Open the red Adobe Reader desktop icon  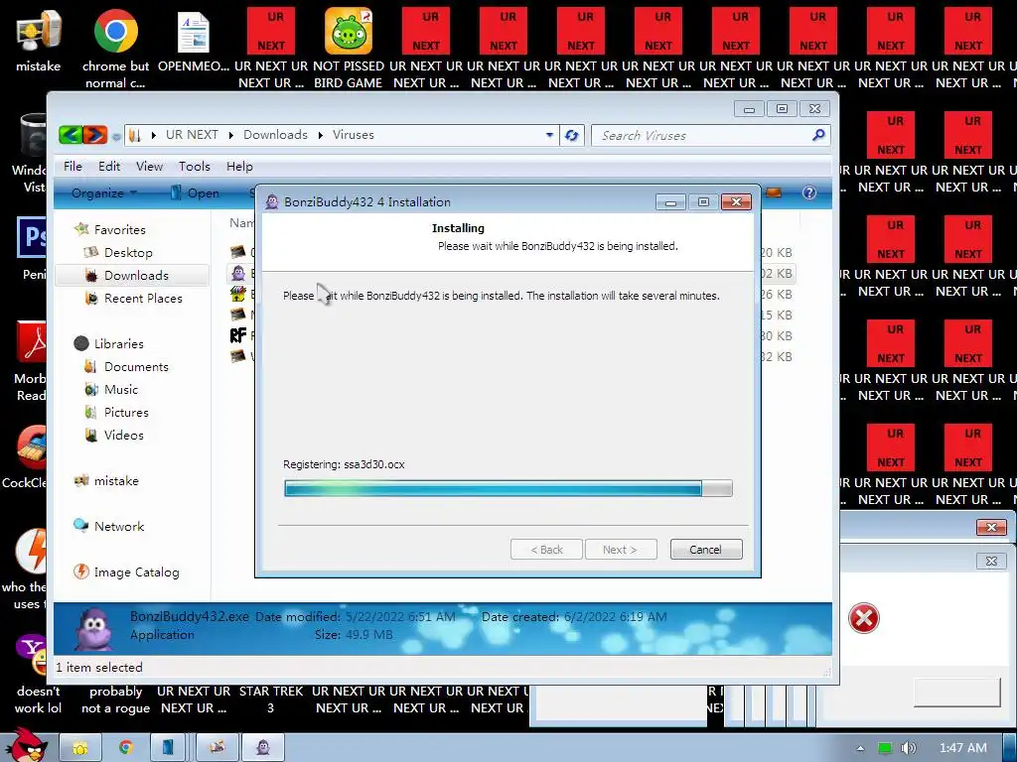pyautogui.click(x=33, y=342)
